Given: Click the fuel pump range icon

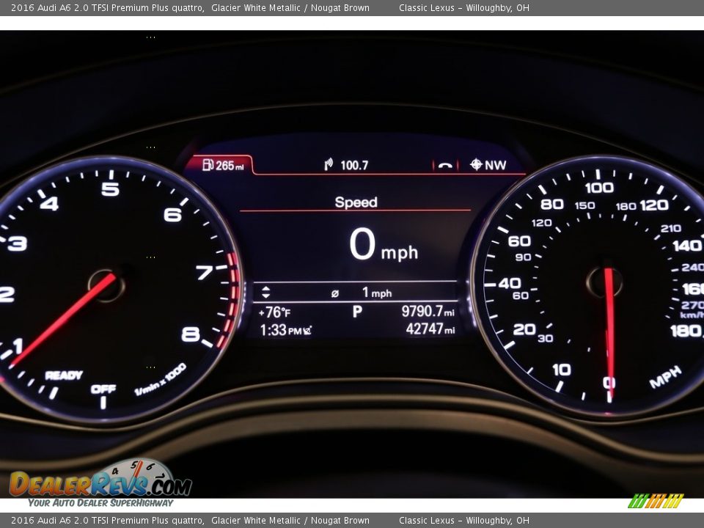Looking at the screenshot, I should tap(208, 165).
